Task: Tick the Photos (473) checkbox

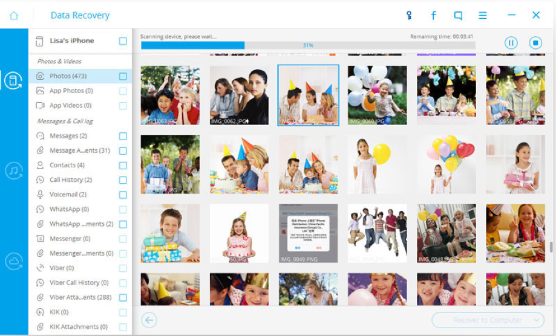Action: click(123, 76)
